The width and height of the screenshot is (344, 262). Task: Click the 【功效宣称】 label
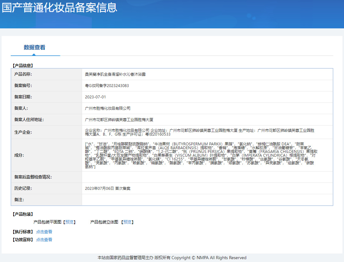coord(23,240)
